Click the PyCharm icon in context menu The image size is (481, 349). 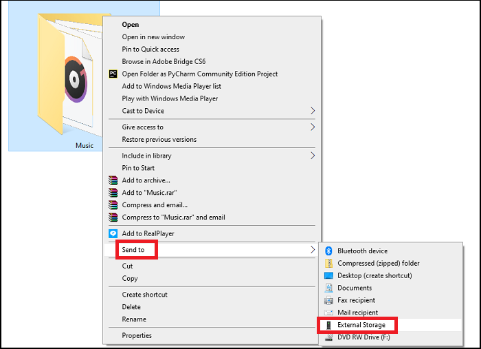click(x=113, y=74)
